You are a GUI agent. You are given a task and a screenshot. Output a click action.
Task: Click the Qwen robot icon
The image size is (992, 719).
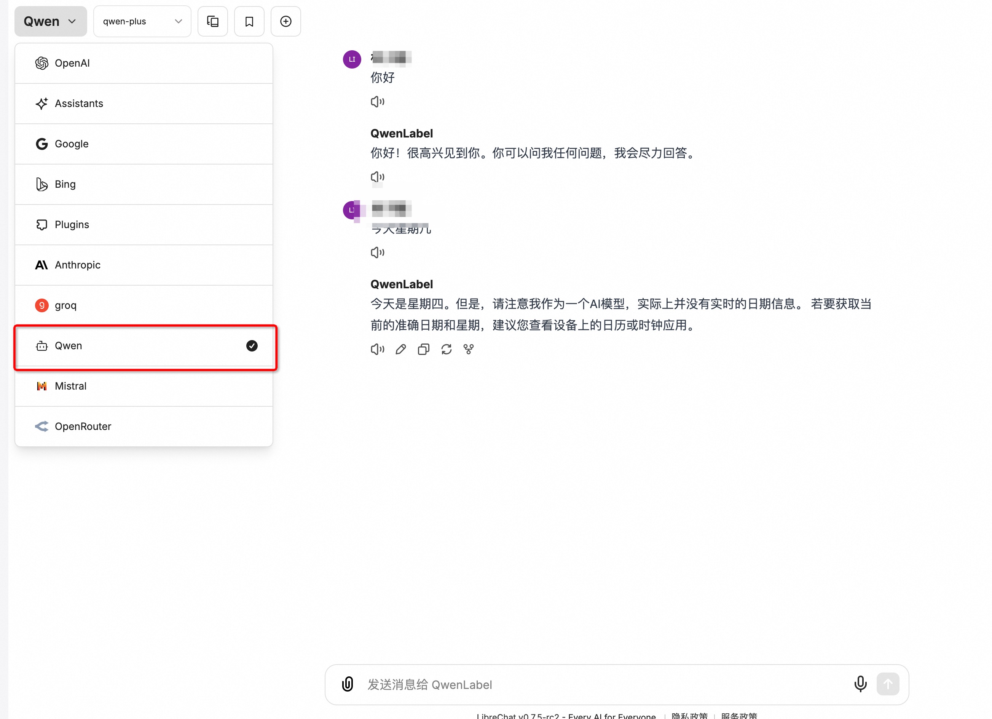pyautogui.click(x=41, y=346)
